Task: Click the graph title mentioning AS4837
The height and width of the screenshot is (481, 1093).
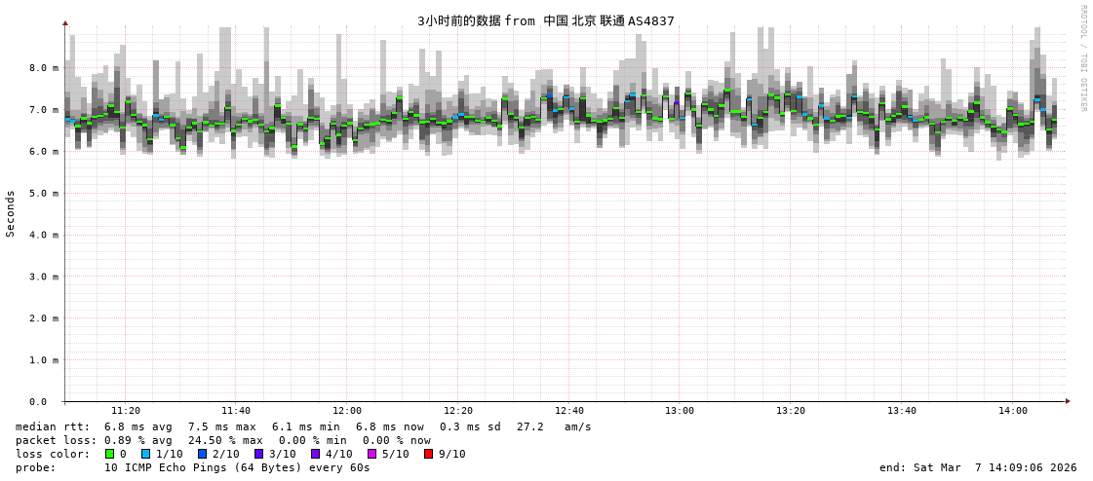Action: coord(545,20)
